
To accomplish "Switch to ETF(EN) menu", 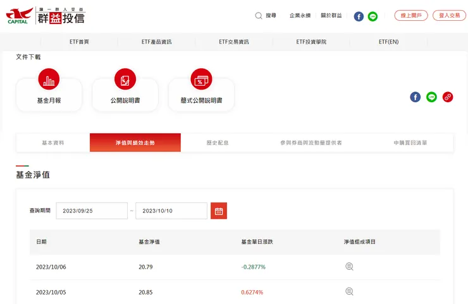I will [388, 42].
